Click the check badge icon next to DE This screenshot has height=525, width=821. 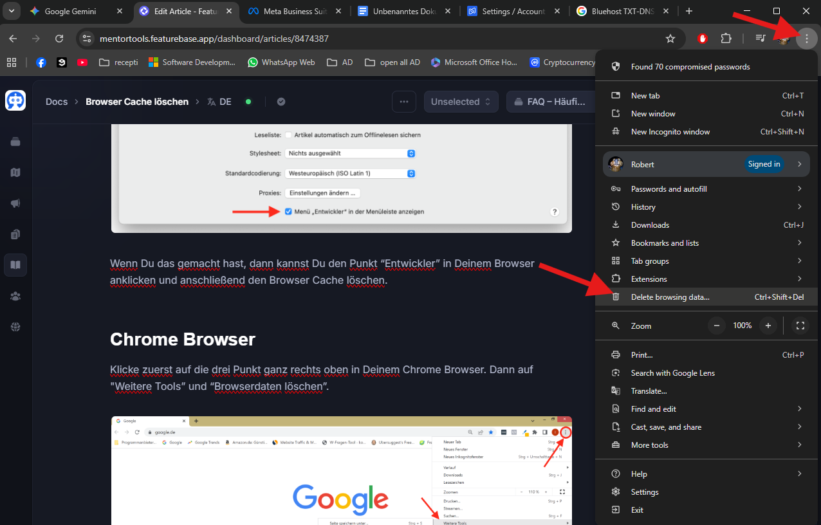tap(281, 102)
